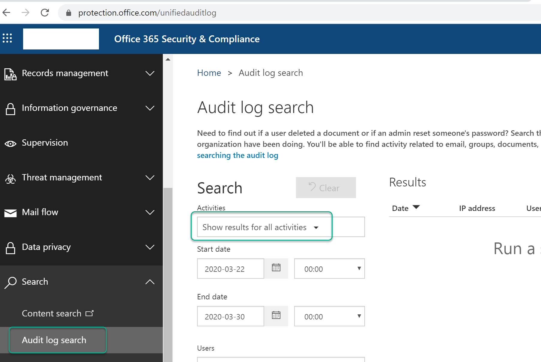Viewport: 541px width, 362px height.
Task: Expand Data privacy chevron
Action: click(150, 247)
